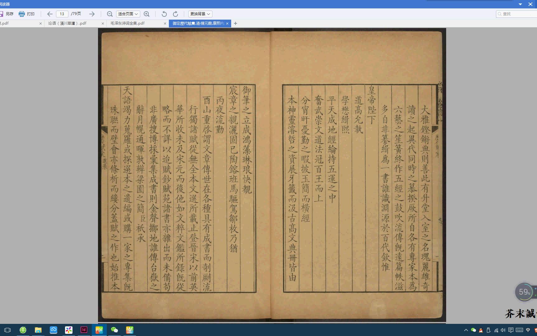
Task: Click the USB safely-remove tray icon
Action: pos(488,330)
